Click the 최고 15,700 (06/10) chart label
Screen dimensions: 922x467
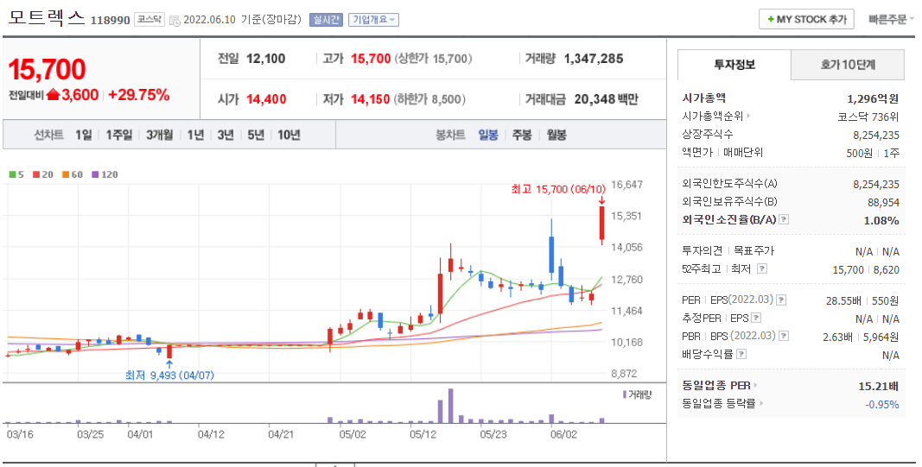pos(558,189)
